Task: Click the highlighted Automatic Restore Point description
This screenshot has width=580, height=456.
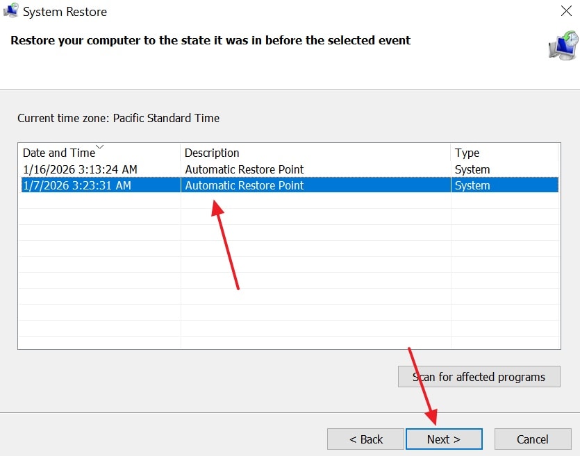Action: click(x=245, y=185)
